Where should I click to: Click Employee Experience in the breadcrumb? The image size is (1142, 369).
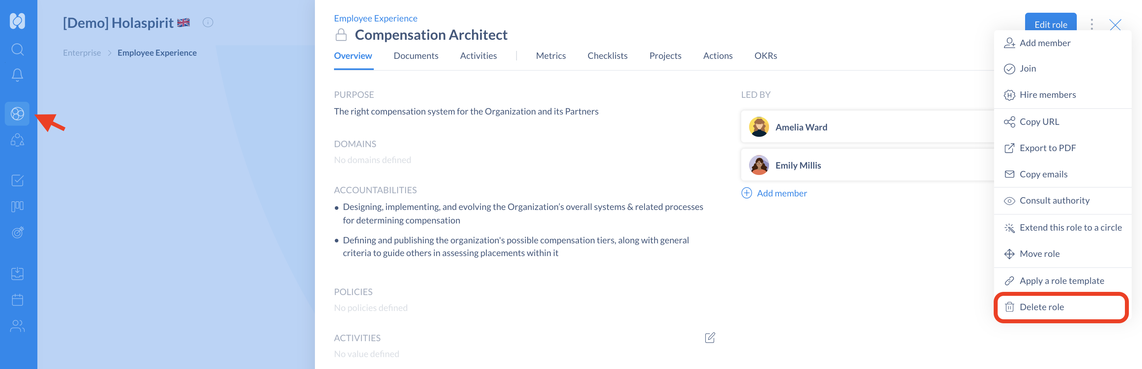pyautogui.click(x=157, y=53)
